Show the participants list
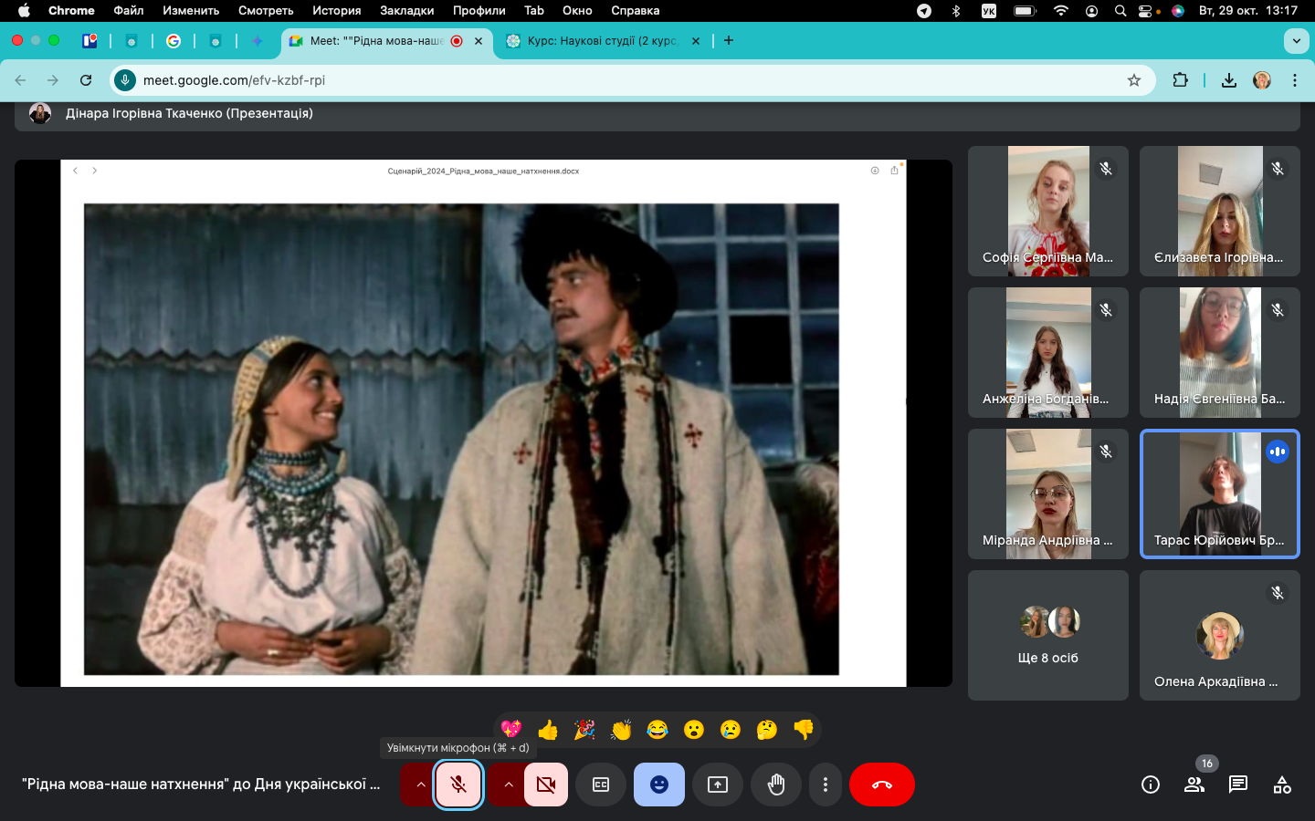The width and height of the screenshot is (1315, 821). 1194,785
